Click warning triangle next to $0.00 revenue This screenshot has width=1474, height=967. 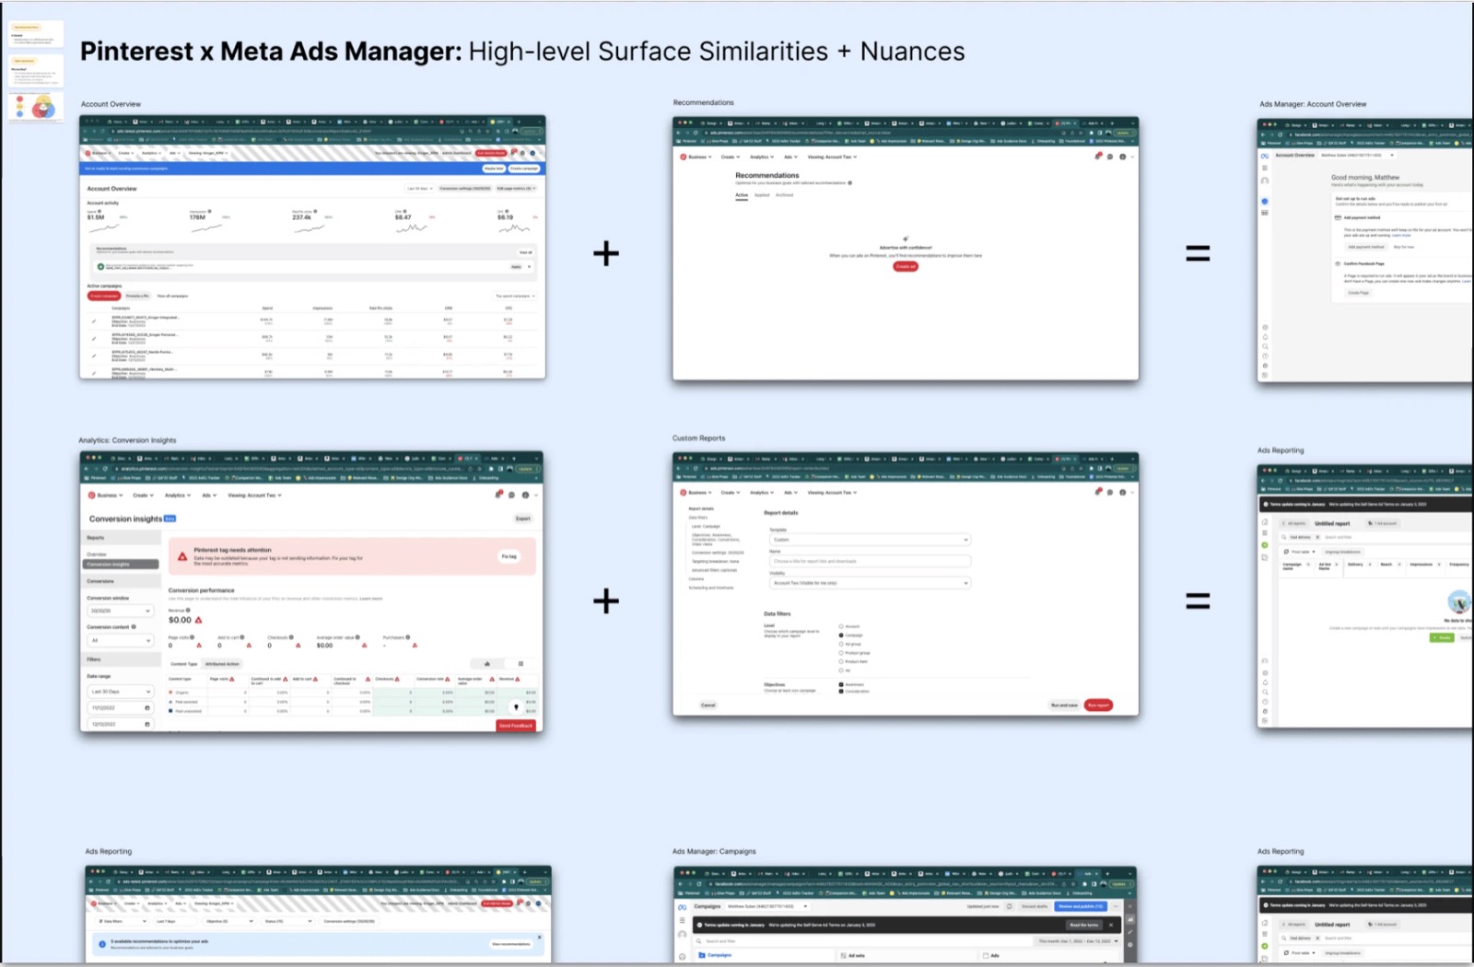[x=198, y=620]
